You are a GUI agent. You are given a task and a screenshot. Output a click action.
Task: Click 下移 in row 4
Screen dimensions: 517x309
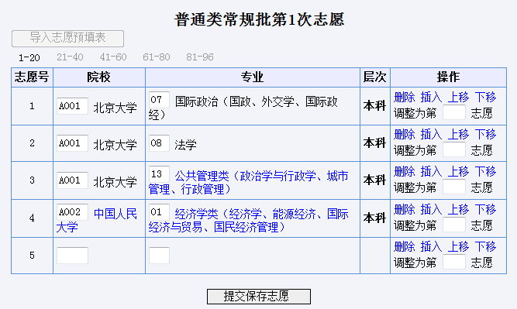(x=485, y=210)
